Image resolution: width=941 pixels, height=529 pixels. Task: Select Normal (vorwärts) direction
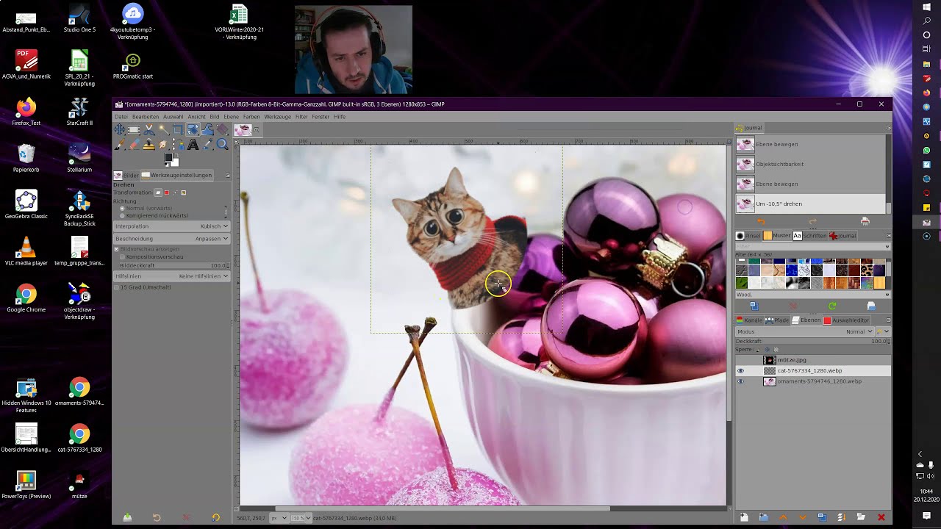[x=122, y=209]
